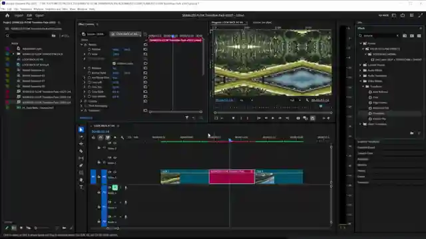Click Export Frame camera icon
426x239 pixels.
pos(298,118)
